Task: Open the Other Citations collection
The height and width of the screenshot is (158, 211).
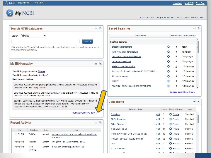Action: coord(118,124)
